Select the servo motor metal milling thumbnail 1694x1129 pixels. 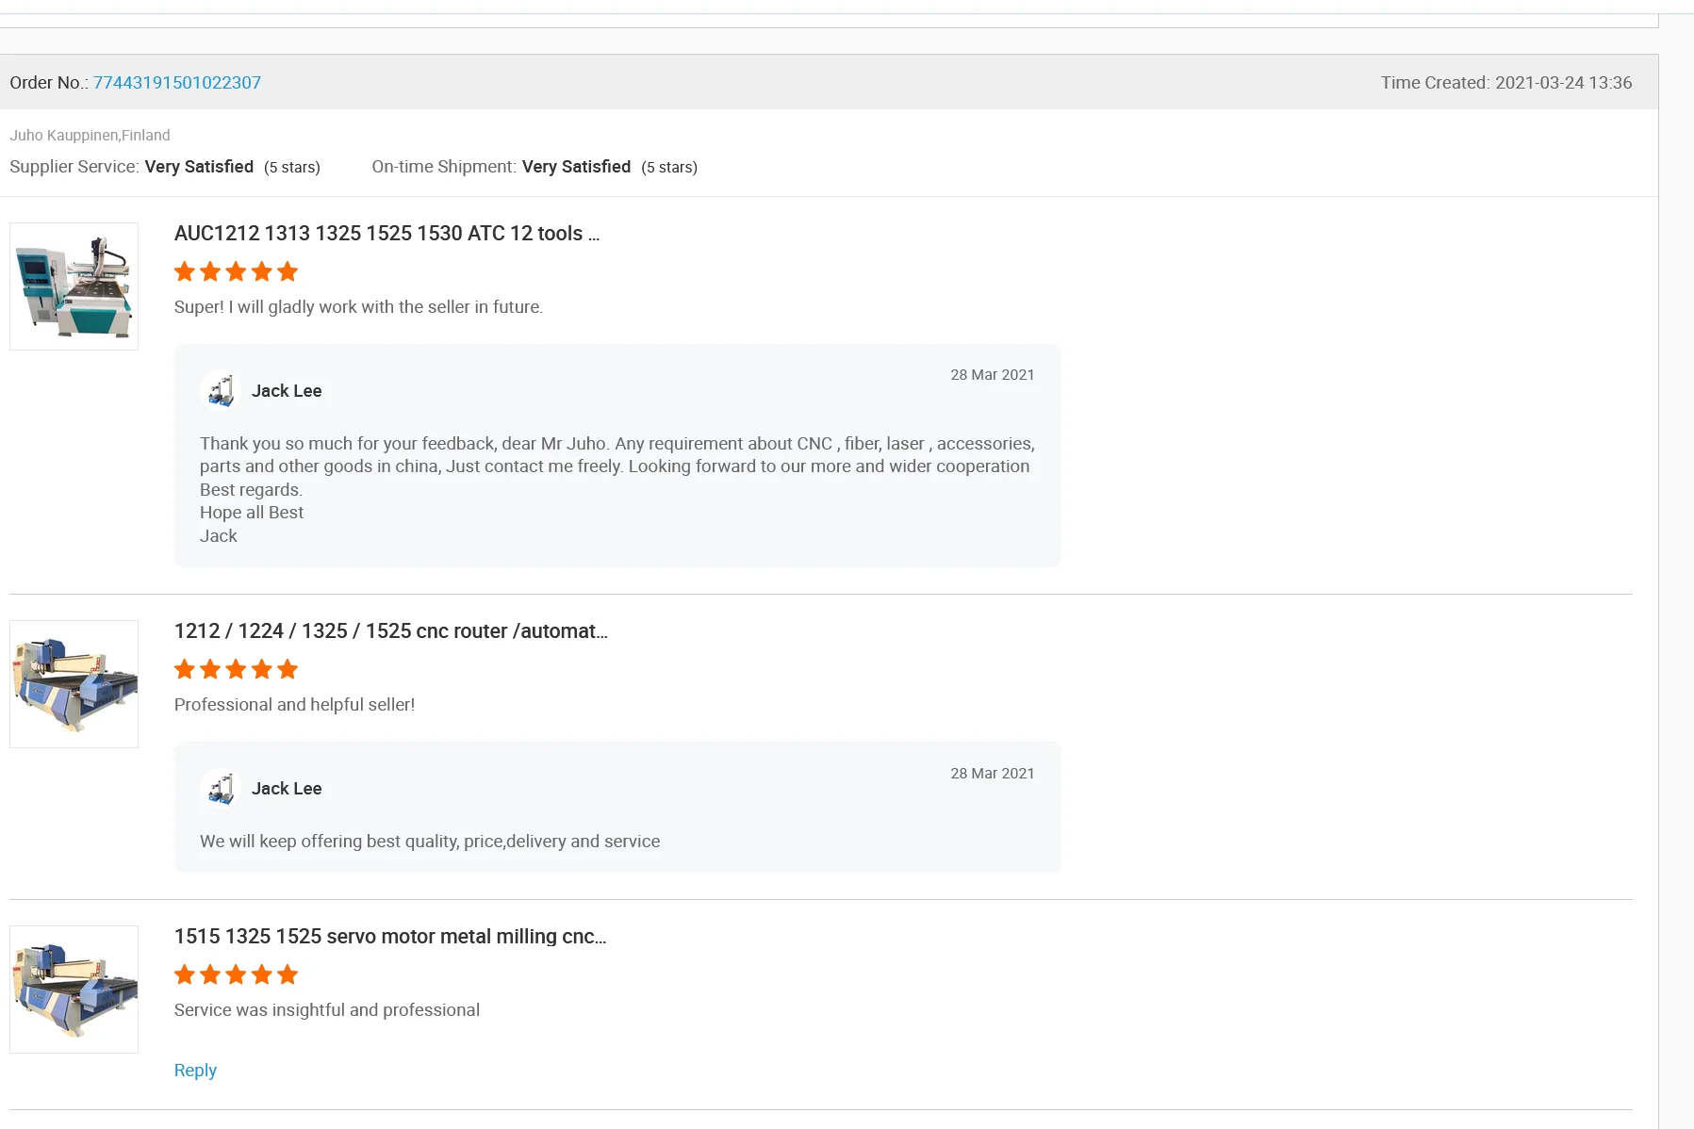click(74, 990)
